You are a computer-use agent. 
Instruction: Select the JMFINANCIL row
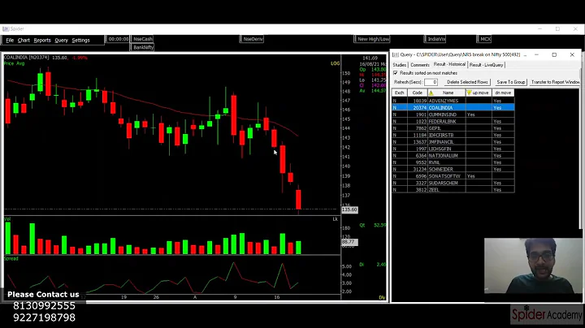tap(453, 141)
